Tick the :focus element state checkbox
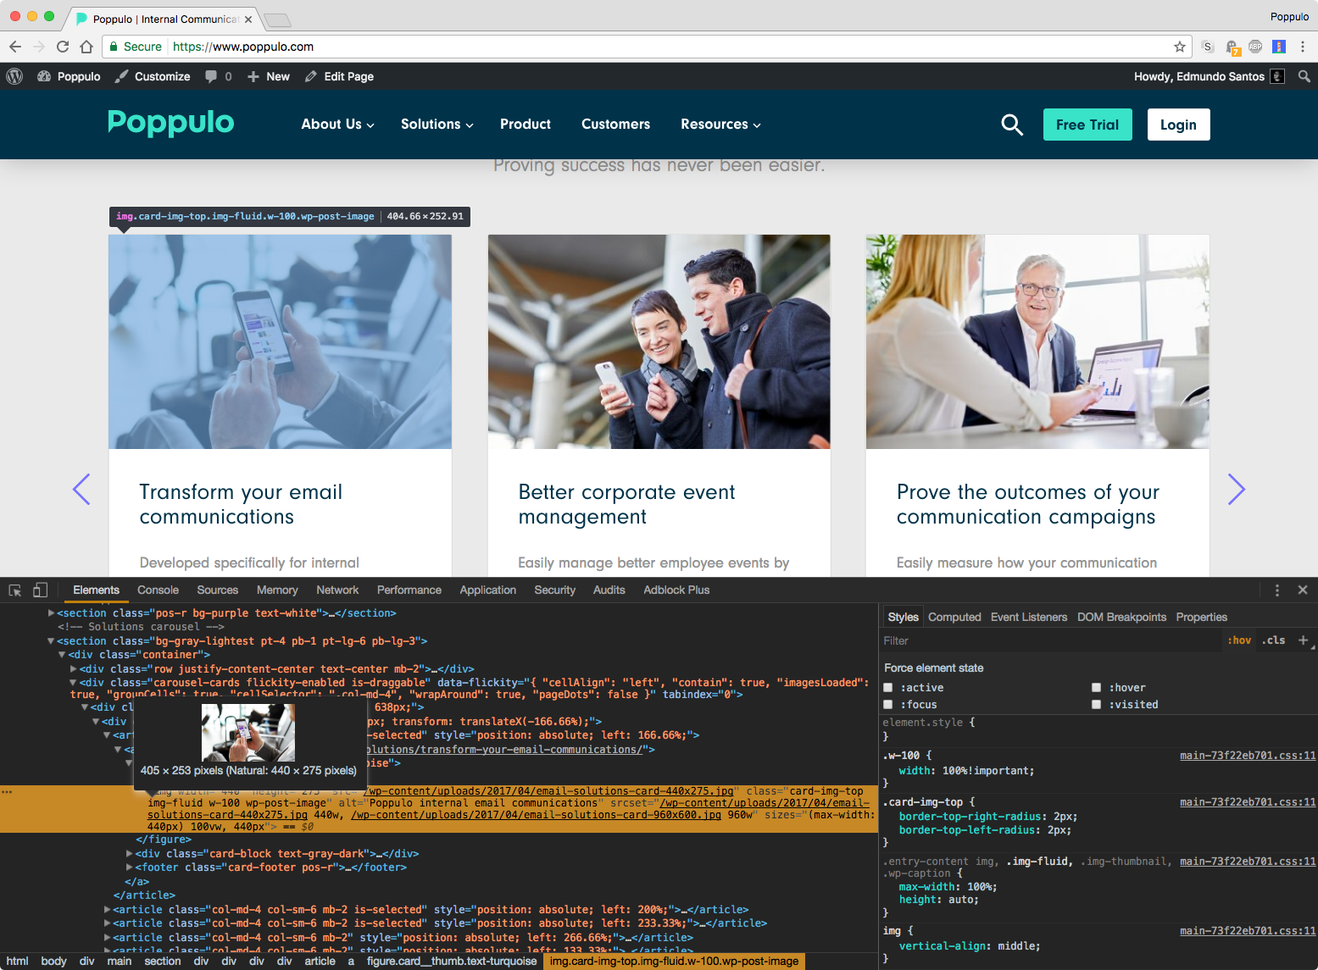Image resolution: width=1318 pixels, height=970 pixels. [888, 705]
